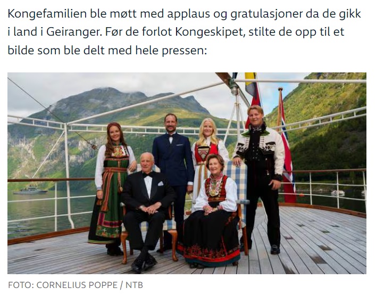Click the "FOTO:" label under the image
Screen dimensions: 376x296
pyautogui.click(x=21, y=285)
